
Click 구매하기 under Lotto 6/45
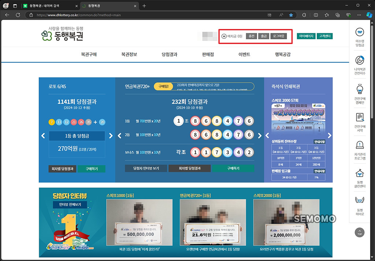point(92,169)
